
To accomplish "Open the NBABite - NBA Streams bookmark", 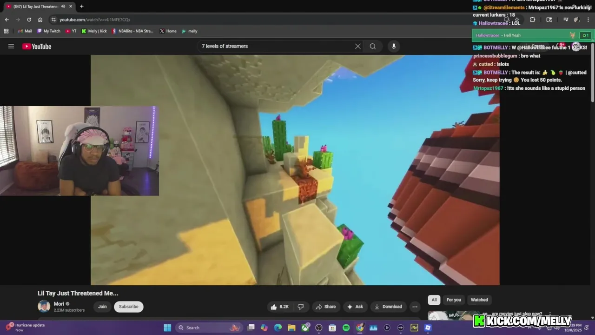I will (x=133, y=31).
